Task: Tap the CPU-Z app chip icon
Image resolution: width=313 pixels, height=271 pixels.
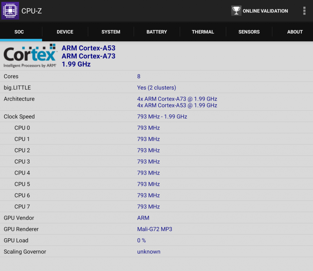Action: (x=10, y=11)
